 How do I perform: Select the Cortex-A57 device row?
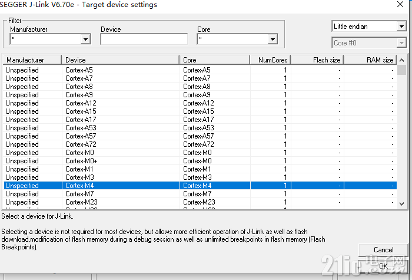[200, 136]
